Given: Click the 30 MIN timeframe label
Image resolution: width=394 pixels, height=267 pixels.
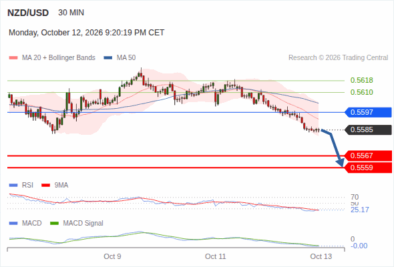Looking at the screenshot, I should click(x=71, y=13).
